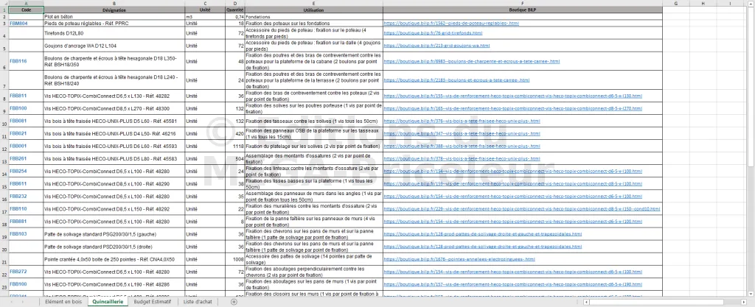Open the pointes-annelees-electrozinguees link
This screenshot has height=307, width=755.
coord(459,259)
